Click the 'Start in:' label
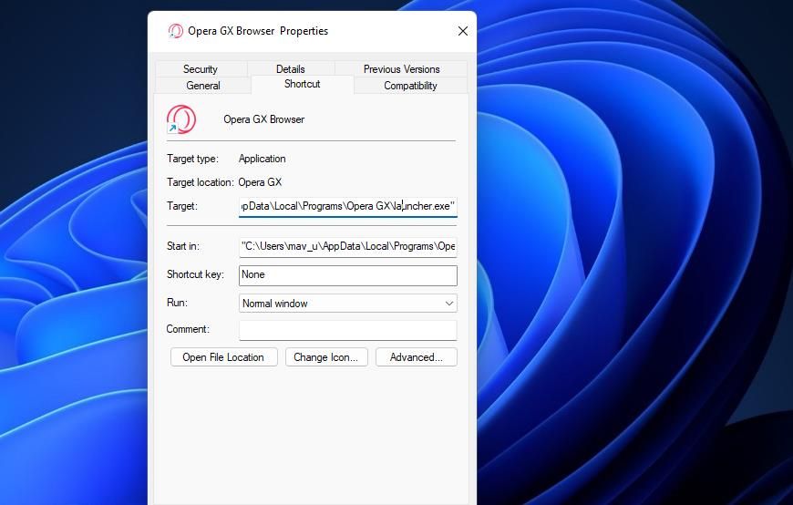Viewport: 793px width, 505px height. tap(183, 246)
